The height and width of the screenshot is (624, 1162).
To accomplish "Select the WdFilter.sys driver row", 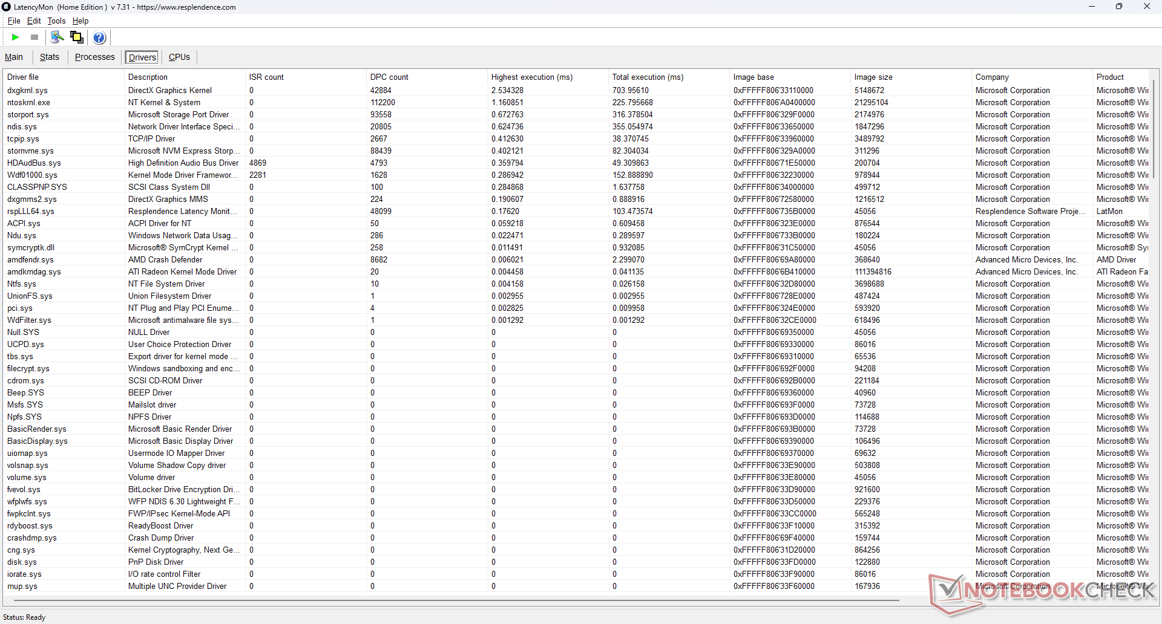I will click(576, 320).
